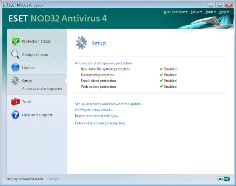Go to Protection status section

(36, 42)
